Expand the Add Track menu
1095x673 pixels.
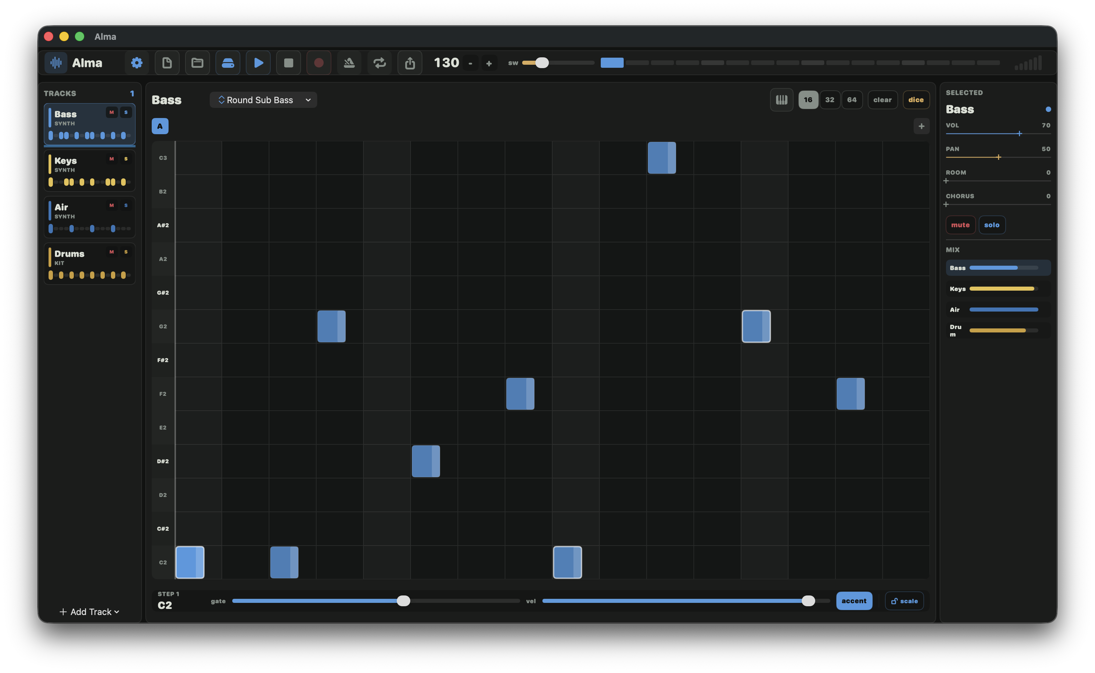[x=89, y=612]
